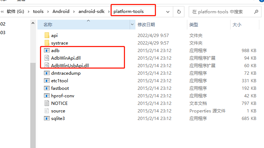Open the name column filter dropdown

[132, 24]
